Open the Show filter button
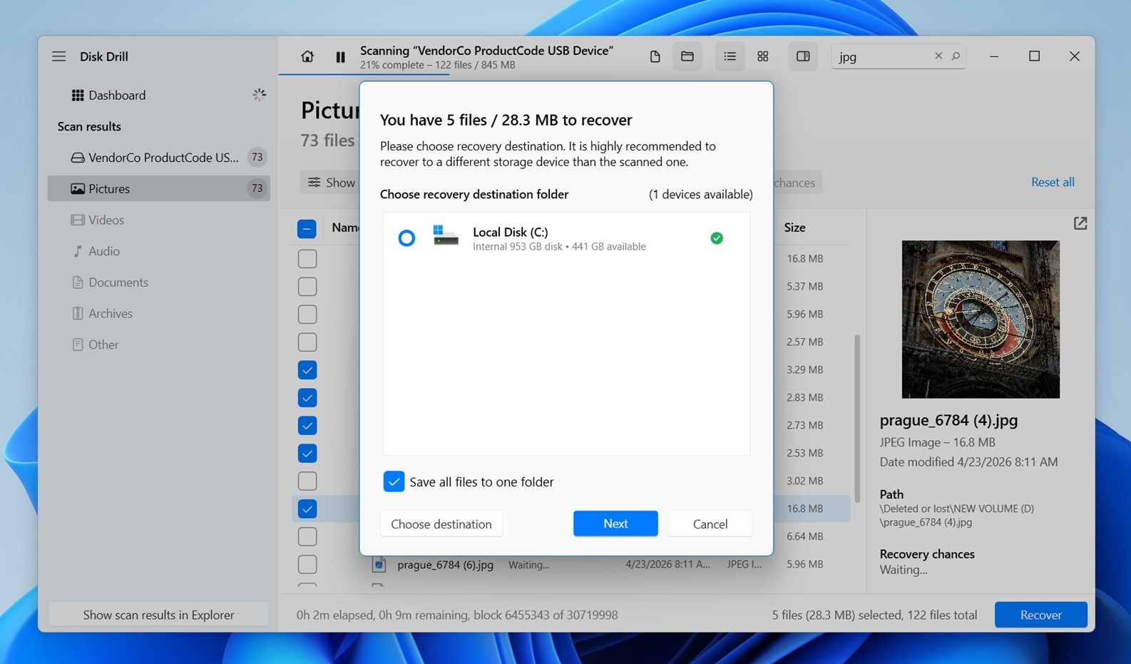This screenshot has width=1131, height=664. (330, 183)
